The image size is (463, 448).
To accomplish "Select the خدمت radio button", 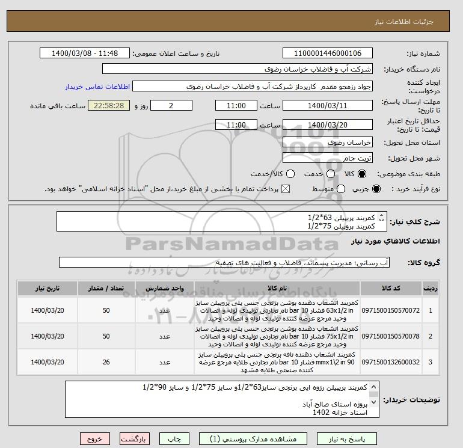I will click(x=331, y=174).
